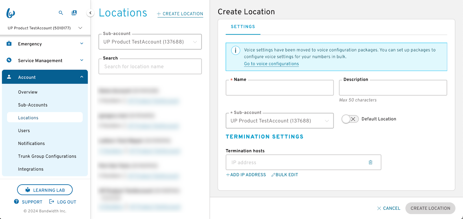Click Bulk Edit
The image size is (463, 219).
point(285,175)
